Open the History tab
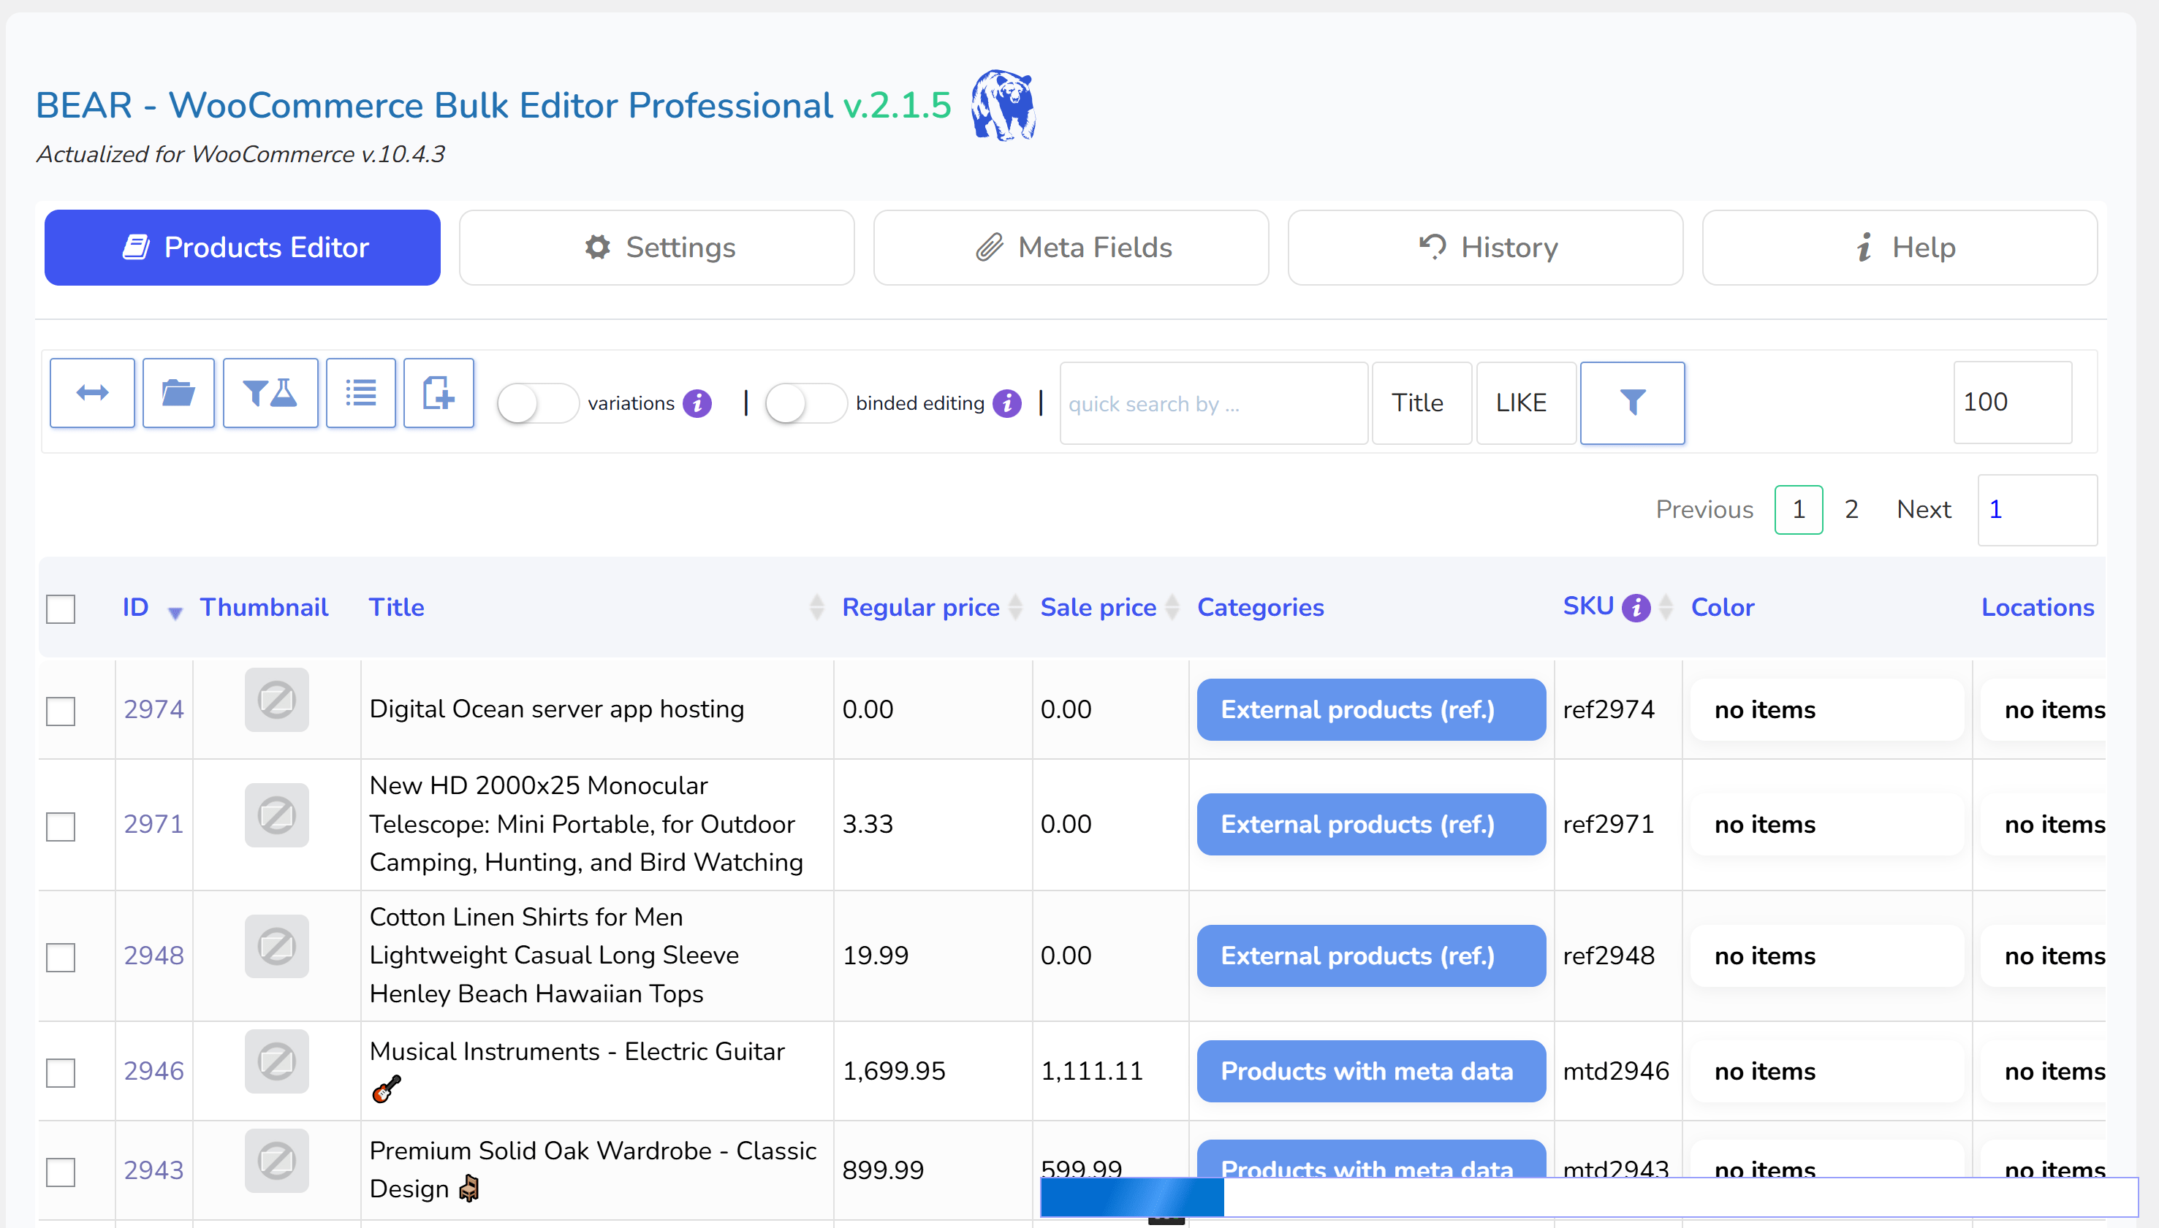This screenshot has height=1228, width=2159. click(1485, 248)
